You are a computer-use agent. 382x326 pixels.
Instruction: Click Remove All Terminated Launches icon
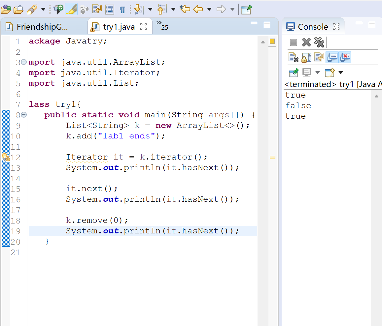click(319, 42)
